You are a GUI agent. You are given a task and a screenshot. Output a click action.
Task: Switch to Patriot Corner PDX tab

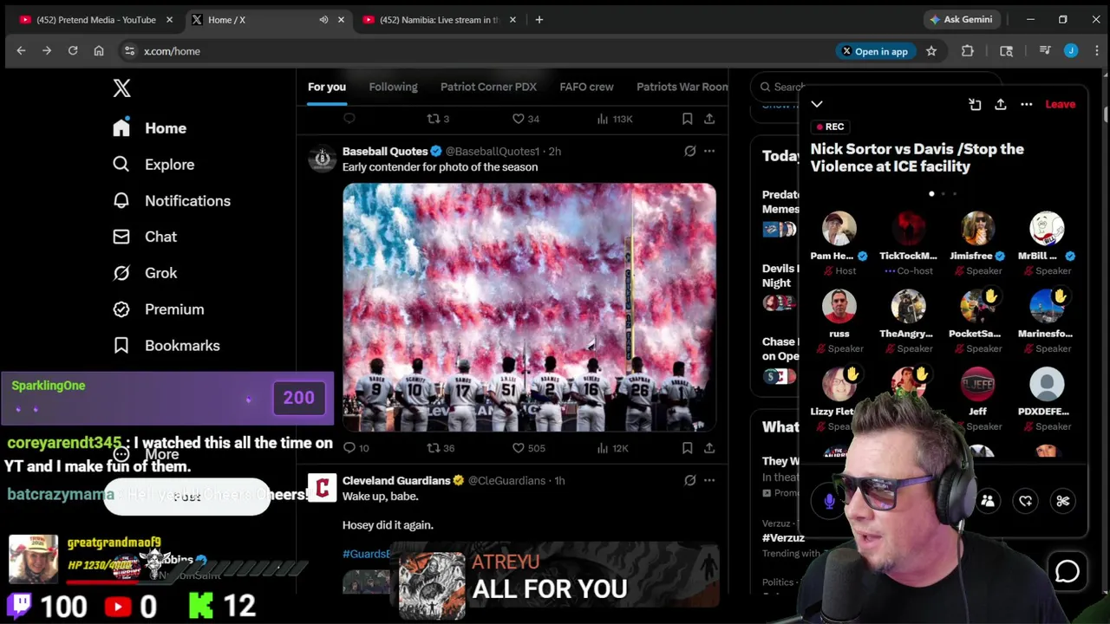(x=488, y=87)
